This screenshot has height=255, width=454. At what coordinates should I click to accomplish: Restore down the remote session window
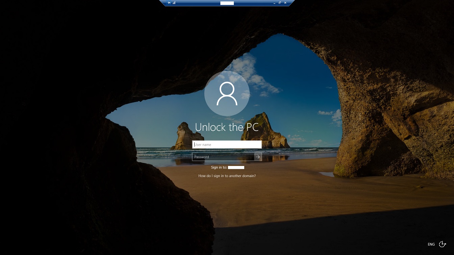[x=280, y=3]
